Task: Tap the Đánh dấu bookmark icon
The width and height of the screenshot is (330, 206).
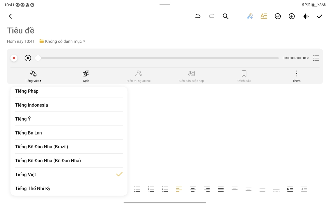Action: 244,74
